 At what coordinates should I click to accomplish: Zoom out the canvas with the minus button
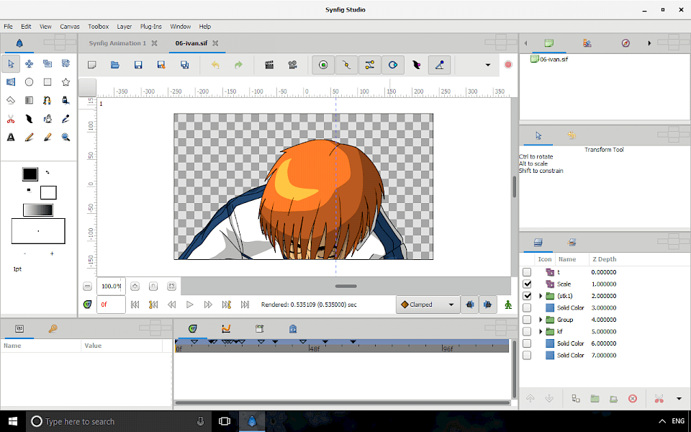pyautogui.click(x=87, y=287)
